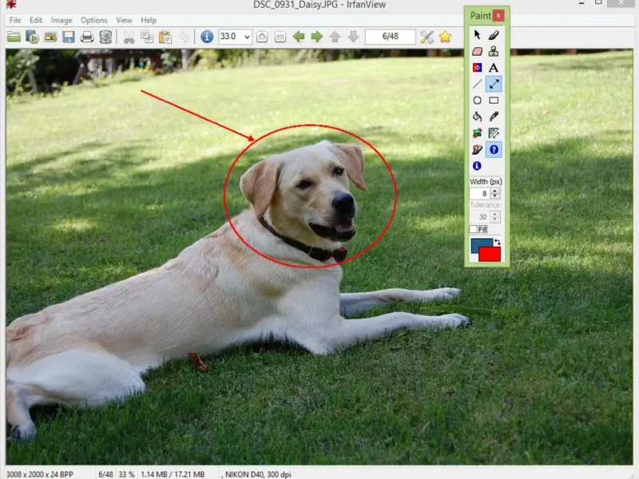The image size is (639, 479).
Task: Click status bar text 'NIKON D40, 300 dpi'
Action: click(x=258, y=474)
